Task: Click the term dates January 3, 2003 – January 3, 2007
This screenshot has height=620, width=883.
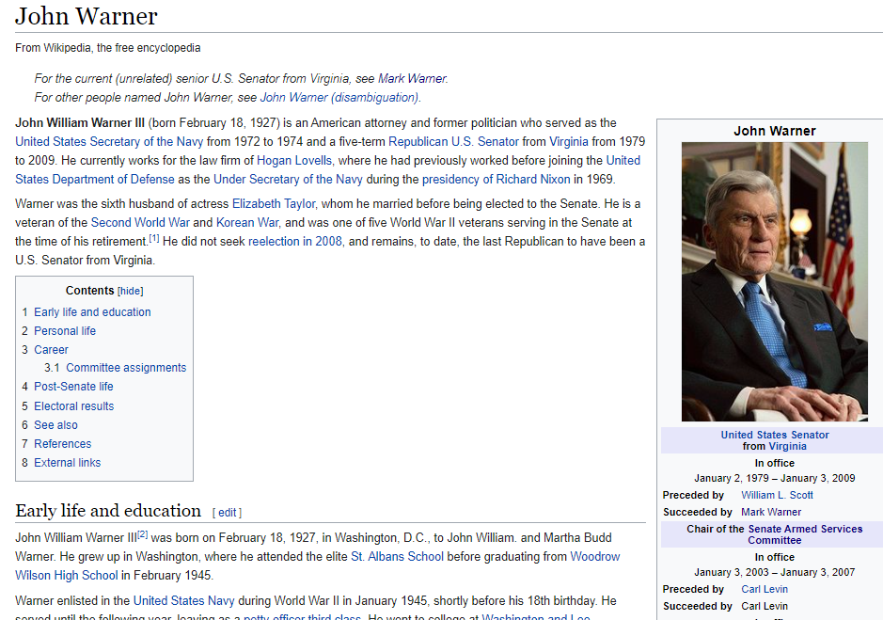Action: (775, 572)
